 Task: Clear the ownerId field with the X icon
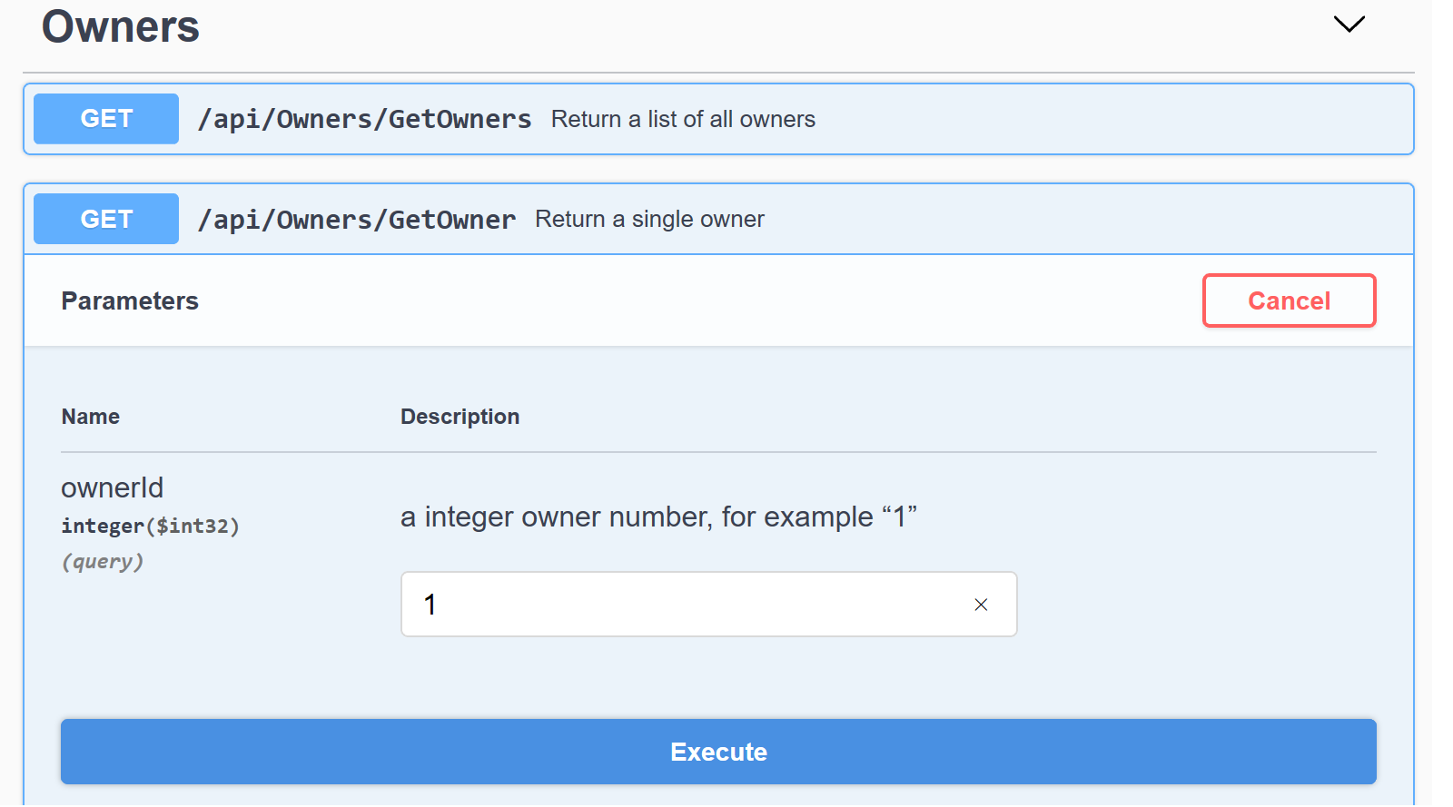coord(981,605)
